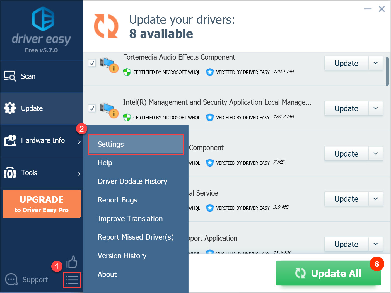Open Hardware Info section

[x=42, y=140]
